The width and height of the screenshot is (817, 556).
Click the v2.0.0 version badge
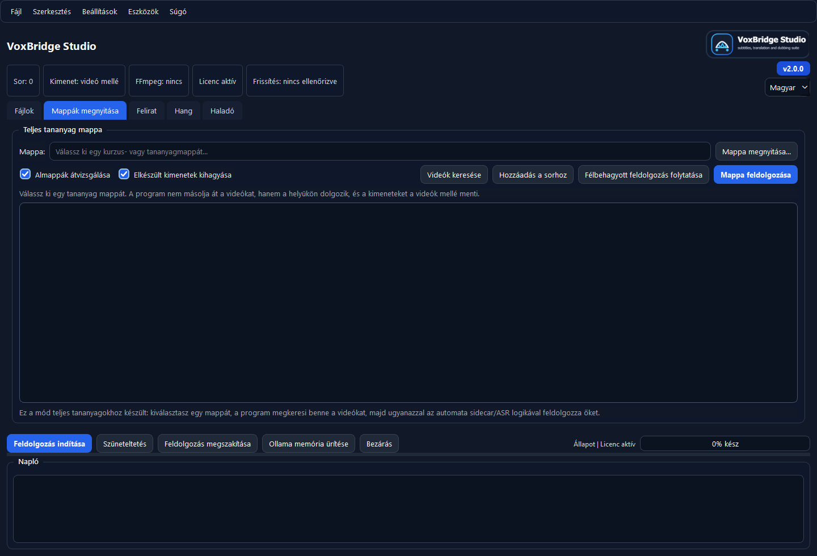793,69
